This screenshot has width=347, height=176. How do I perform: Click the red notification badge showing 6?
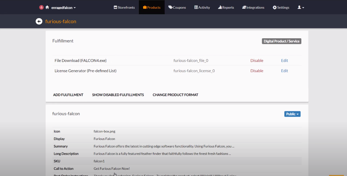click(41, 8)
